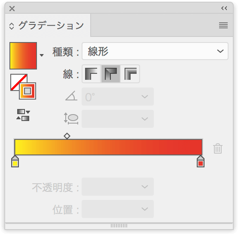Screen dimensions: 238x236
Task: Open the 種類 dropdown showing 線形
Action: pyautogui.click(x=155, y=51)
